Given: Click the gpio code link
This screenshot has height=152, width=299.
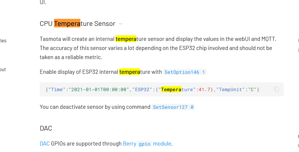Looking at the screenshot, I should 145,144.
